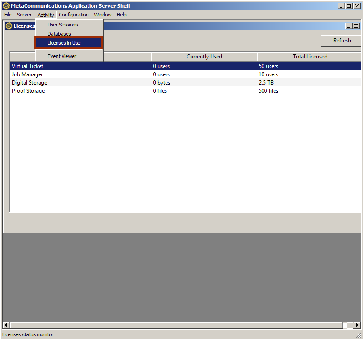This screenshot has height=339, width=363.
Task: Click the 10 users cell
Action: tap(268, 74)
